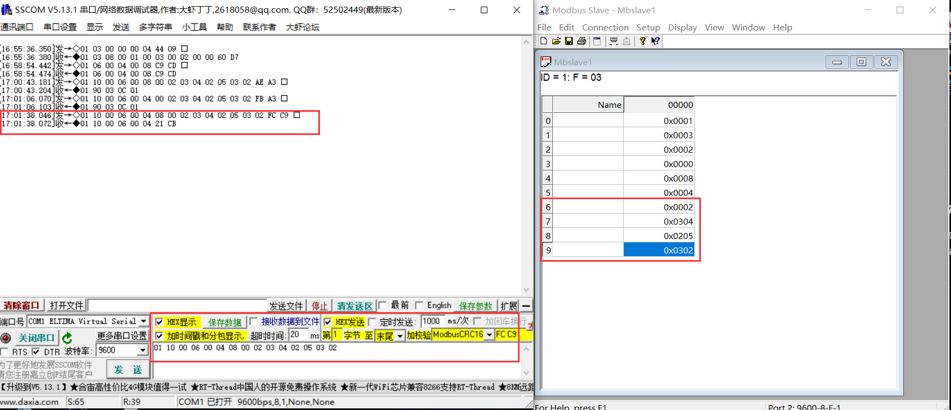Screen dimensions: 951x410
Task: Click the Connect toolbar icon in Modbus Slave
Action: click(614, 41)
